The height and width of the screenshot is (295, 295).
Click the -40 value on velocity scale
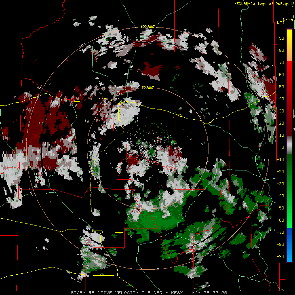pyautogui.click(x=280, y=196)
